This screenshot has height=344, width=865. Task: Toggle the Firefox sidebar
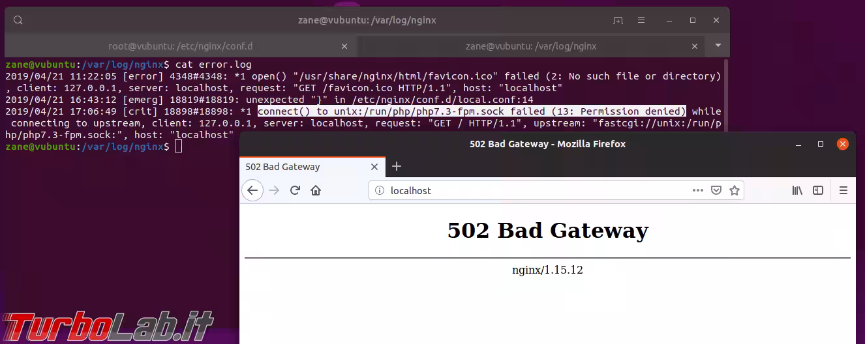[818, 190]
